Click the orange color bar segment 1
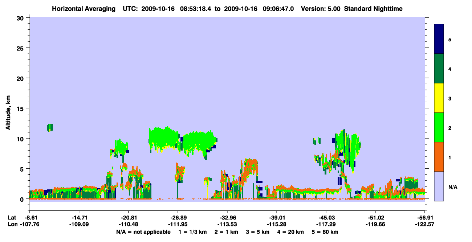Screen dimensions: 472x242 (x=439, y=157)
